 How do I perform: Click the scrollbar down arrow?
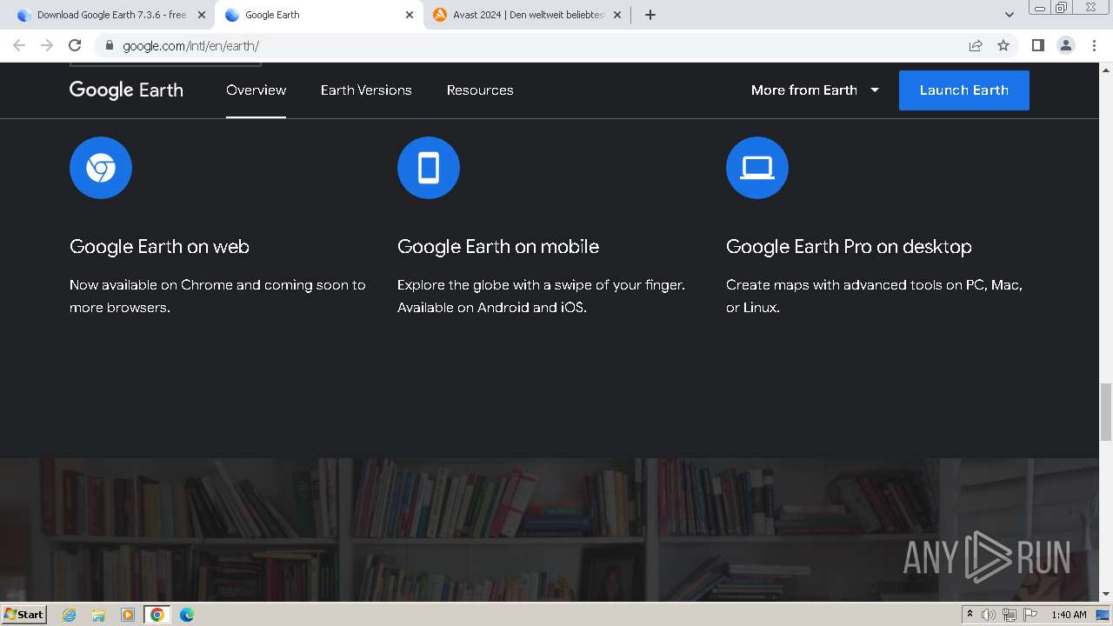pyautogui.click(x=1106, y=594)
